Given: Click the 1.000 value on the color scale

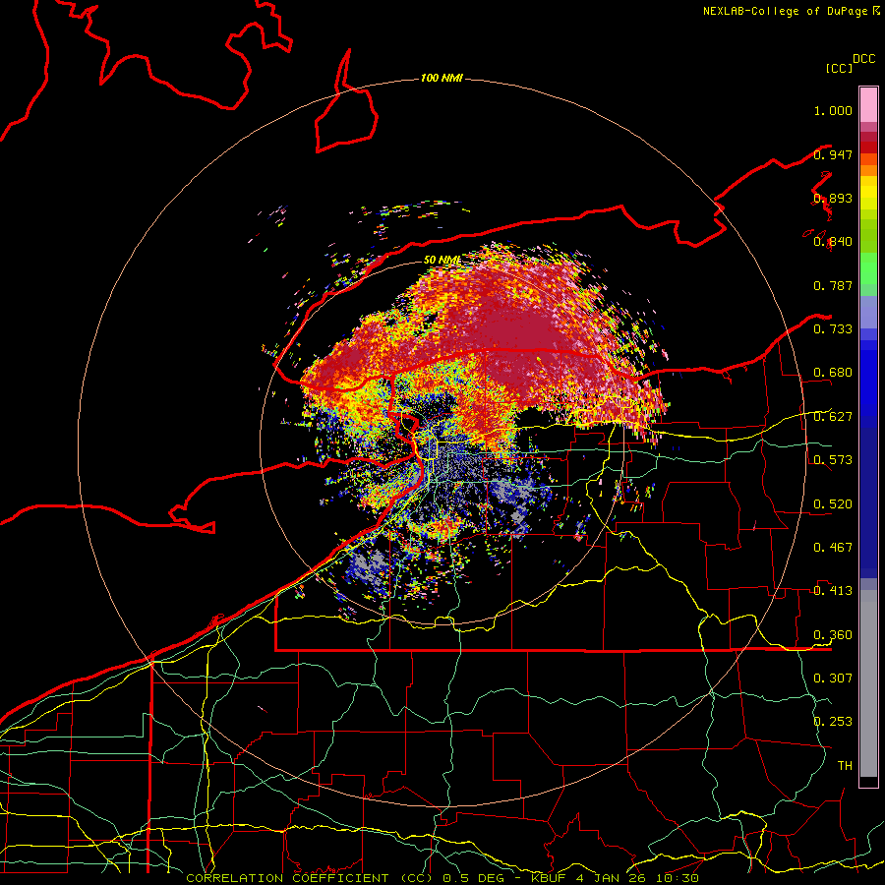Looking at the screenshot, I should (x=833, y=110).
